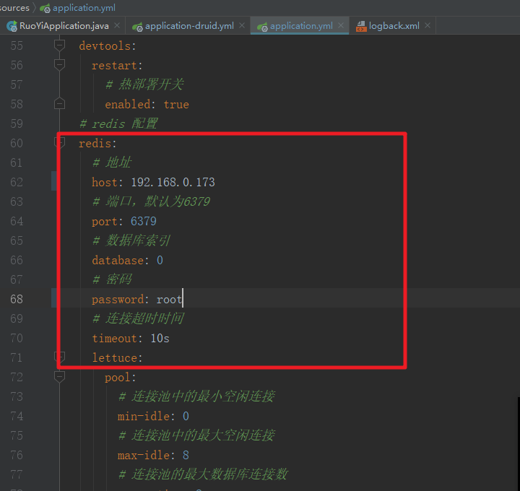Collapse the restart block fold marker

(x=59, y=65)
